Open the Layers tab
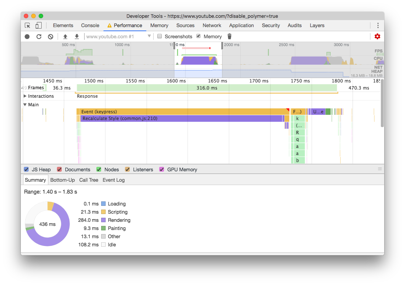This screenshot has width=405, height=285. 317,25
